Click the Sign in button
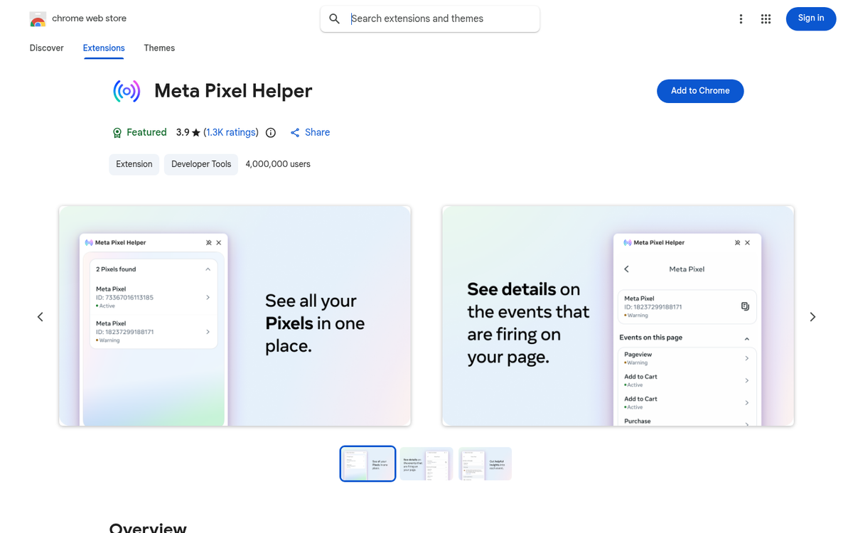This screenshot has width=853, height=533. [x=810, y=18]
